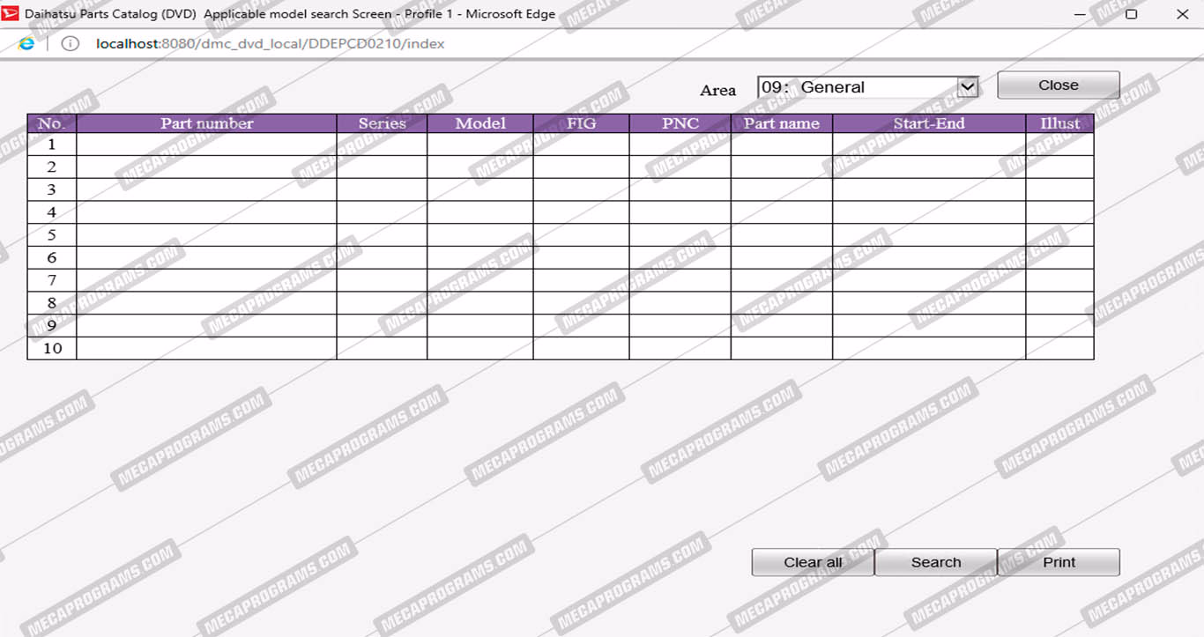
Task: Select Part number cell in row 5
Action: click(206, 235)
